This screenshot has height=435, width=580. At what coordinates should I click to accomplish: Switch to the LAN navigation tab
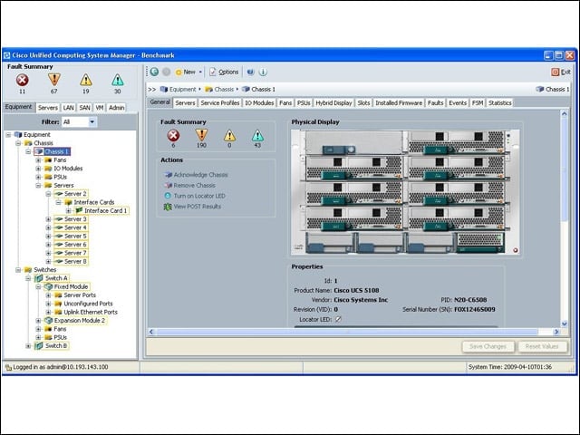(x=69, y=108)
